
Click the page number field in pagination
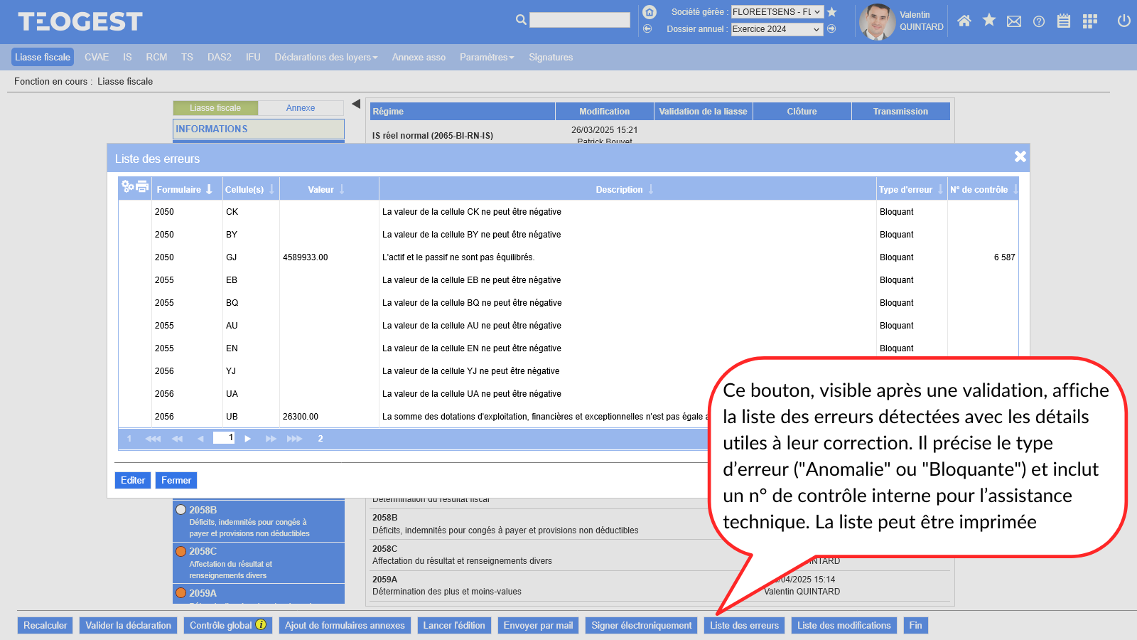(x=224, y=438)
